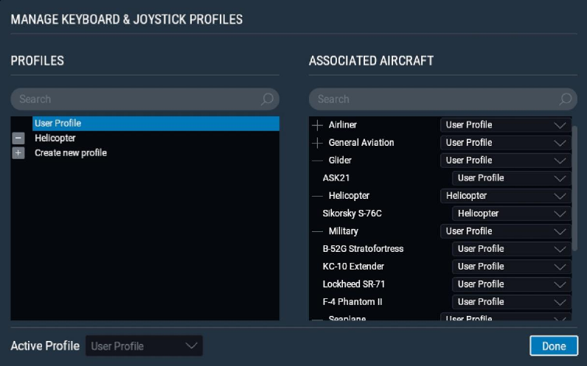Click the magnifier icon in Associated Aircraft search
Viewport: 587px width, 366px height.
pos(565,99)
